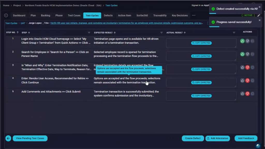Click the third action icon on step 2 row

(252, 54)
